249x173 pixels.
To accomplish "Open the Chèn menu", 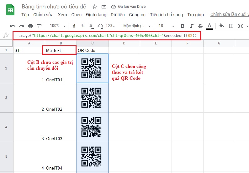I will click(x=77, y=15).
